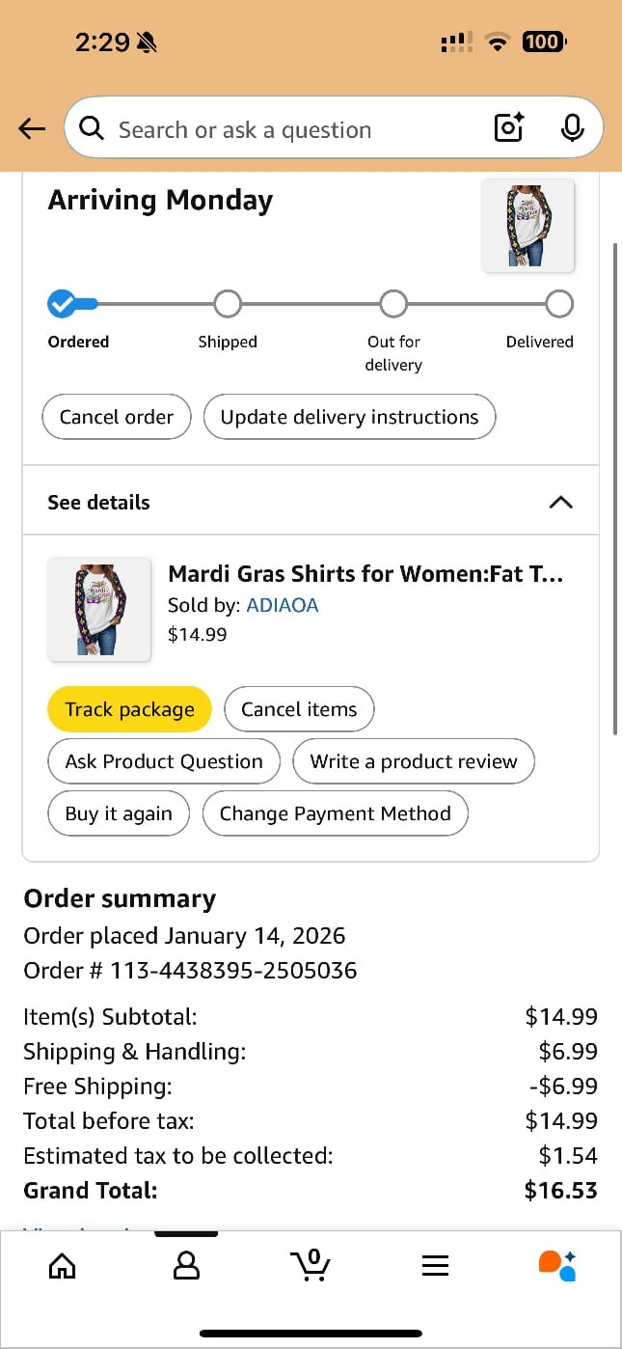Choose Write a product review

tap(414, 761)
